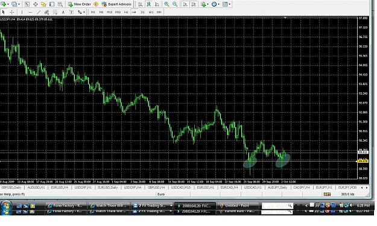Launch MetaEditor via yellow diamond icon

point(96,4)
